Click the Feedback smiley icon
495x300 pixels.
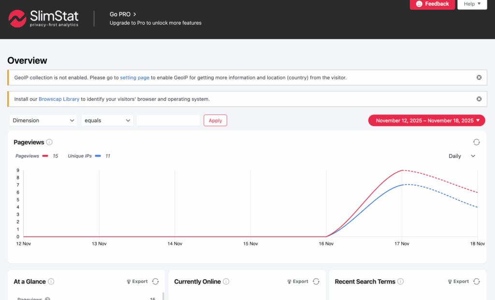pos(419,4)
